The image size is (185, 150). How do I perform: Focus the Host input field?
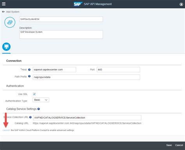pos(54,70)
